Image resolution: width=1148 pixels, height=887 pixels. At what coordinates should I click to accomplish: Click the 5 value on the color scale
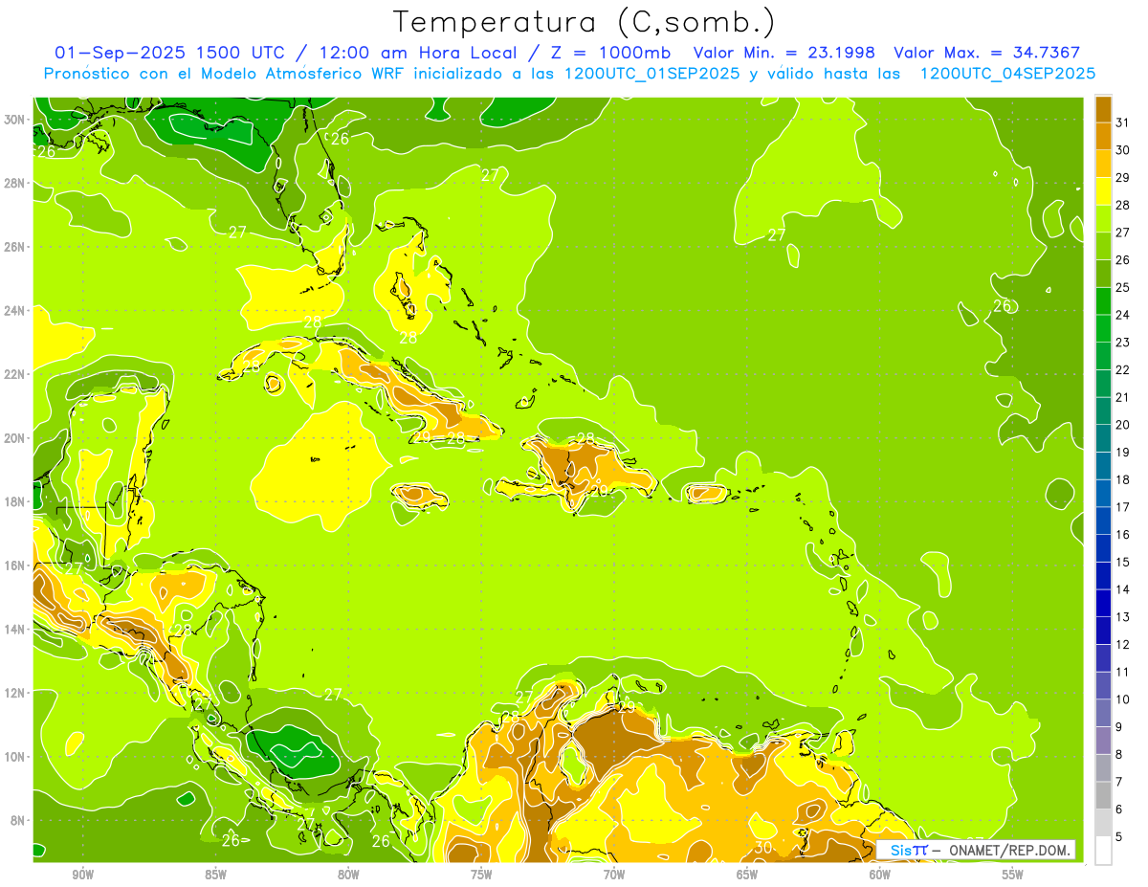point(1118,836)
